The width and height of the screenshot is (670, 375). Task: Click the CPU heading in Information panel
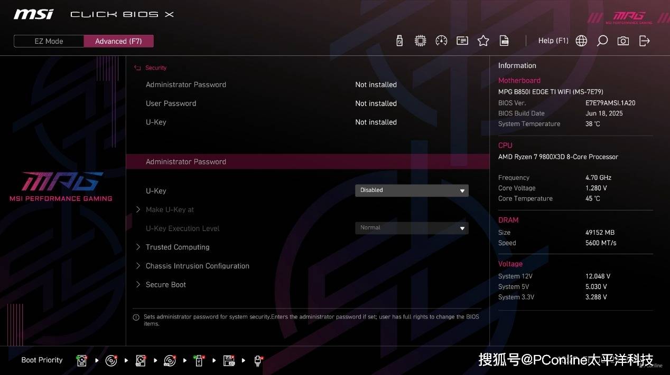(x=505, y=145)
